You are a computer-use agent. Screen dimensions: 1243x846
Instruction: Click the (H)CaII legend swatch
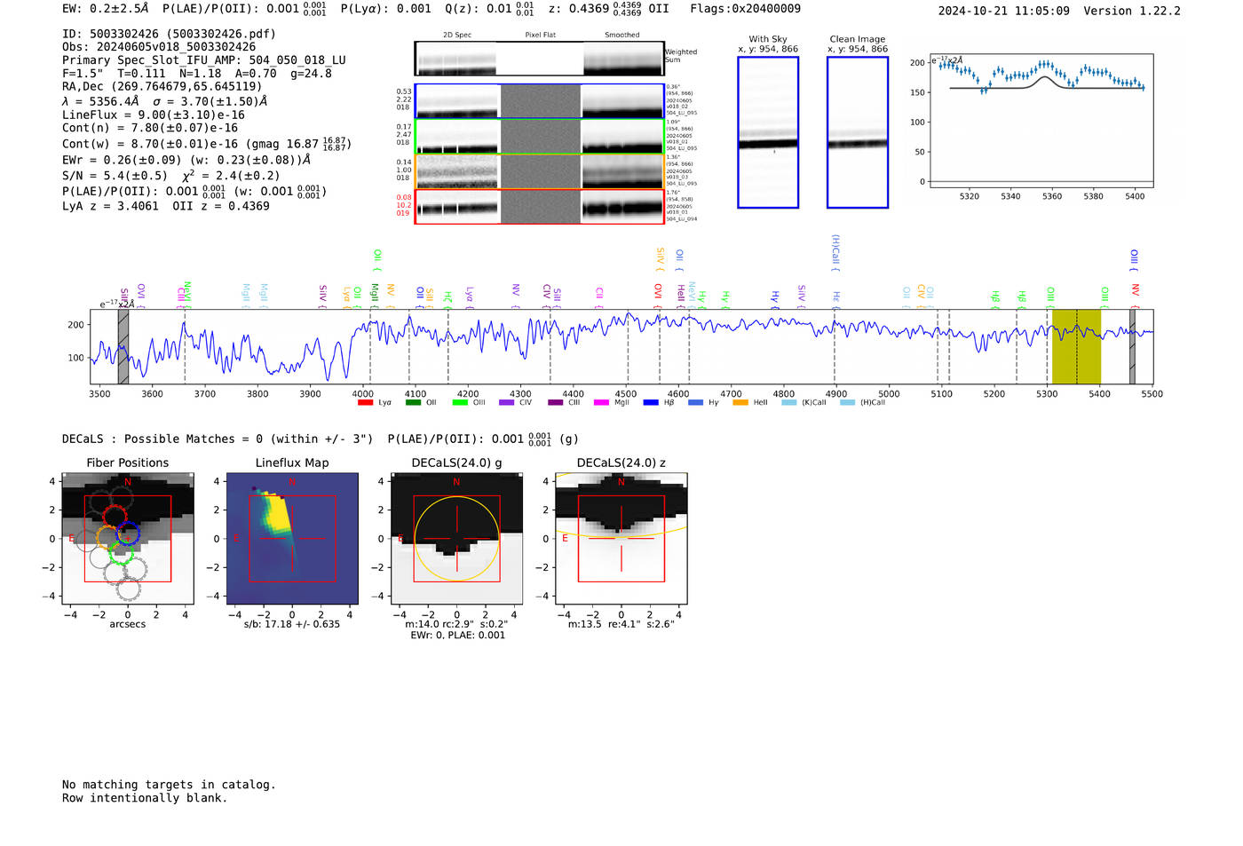click(x=848, y=403)
